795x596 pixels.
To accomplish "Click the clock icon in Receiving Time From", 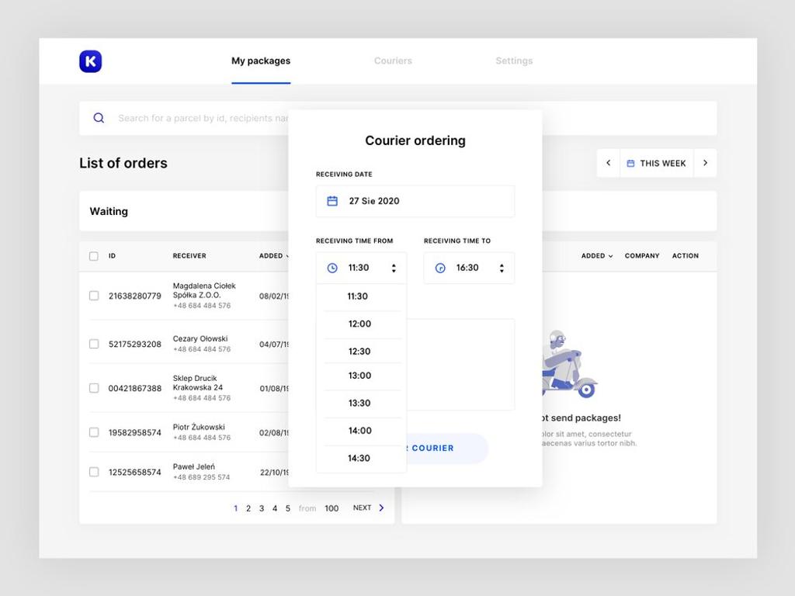I will pos(332,268).
